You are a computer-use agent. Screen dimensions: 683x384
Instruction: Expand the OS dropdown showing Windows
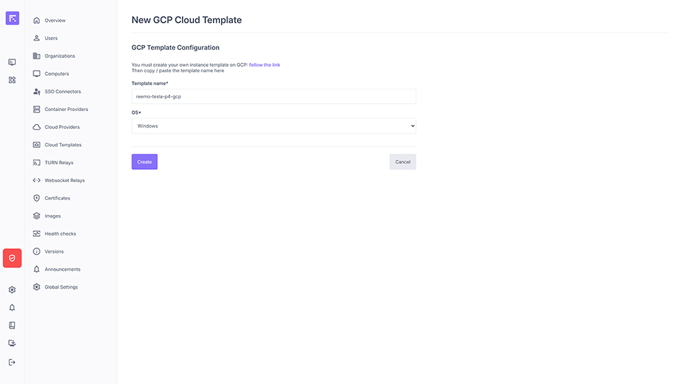pos(273,126)
